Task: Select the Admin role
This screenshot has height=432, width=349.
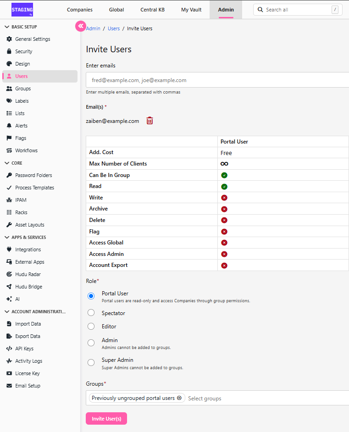Action: [x=91, y=343]
